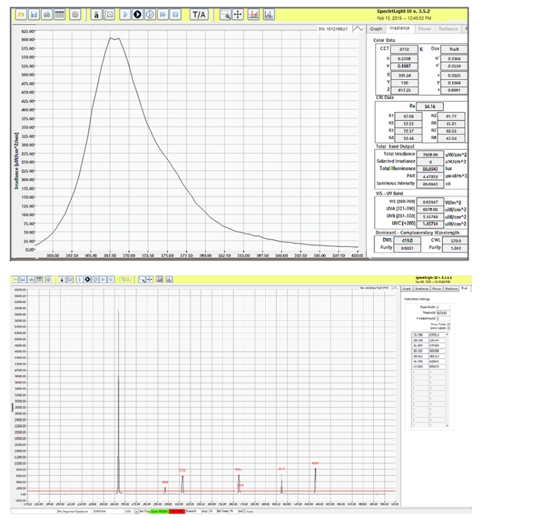Open a file in the lower window toolbar
Screen dimensions: 546x518
15,280
